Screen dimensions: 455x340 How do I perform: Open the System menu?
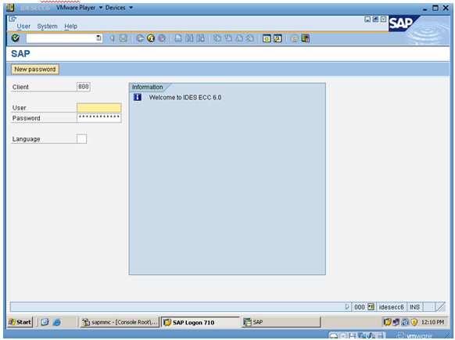pos(48,26)
